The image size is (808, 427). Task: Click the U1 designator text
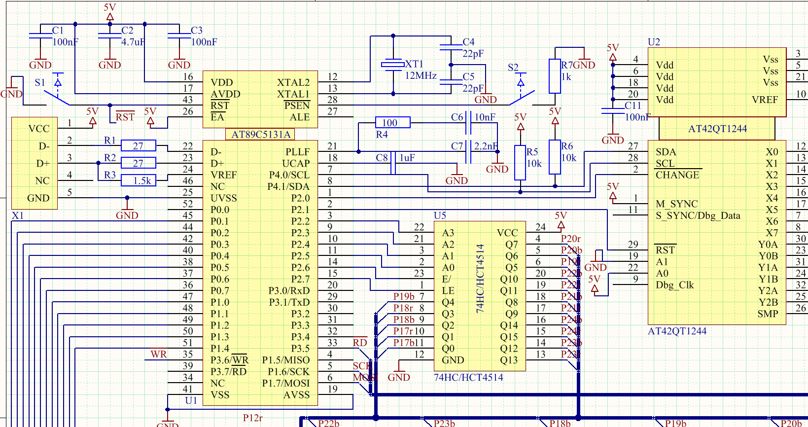pyautogui.click(x=191, y=400)
